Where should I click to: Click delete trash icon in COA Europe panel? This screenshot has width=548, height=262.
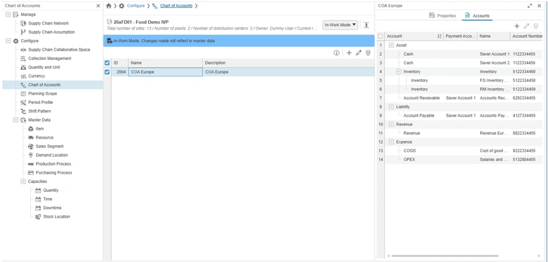click(536, 26)
